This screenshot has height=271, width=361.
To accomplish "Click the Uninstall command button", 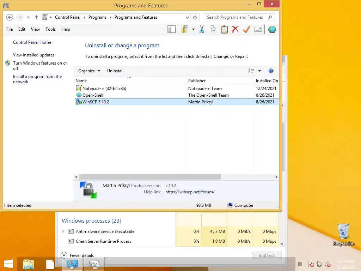I will tap(115, 71).
